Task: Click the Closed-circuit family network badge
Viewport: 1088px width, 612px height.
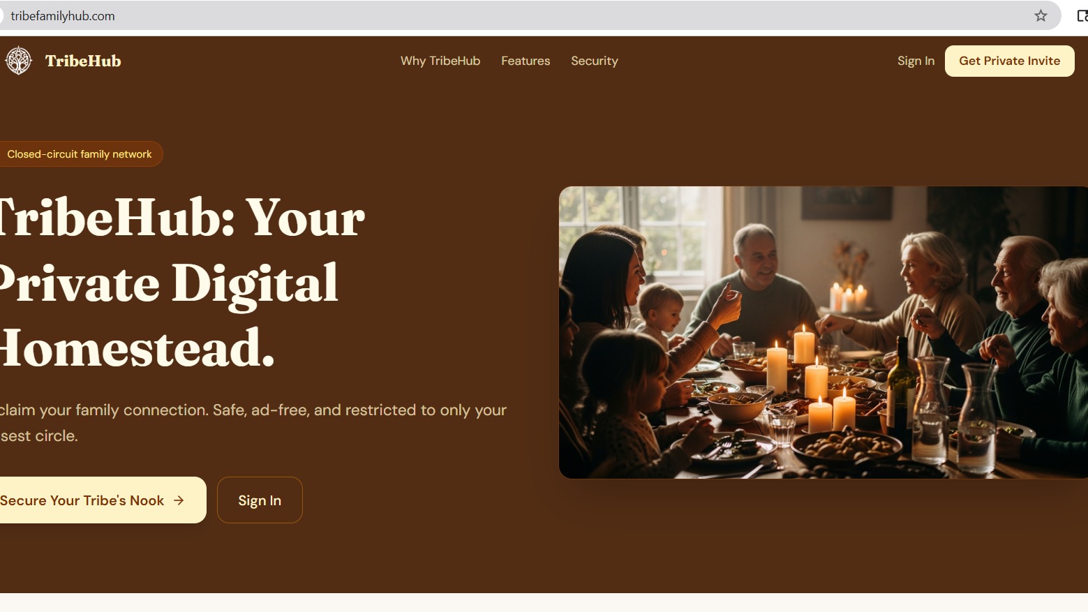Action: 80,154
